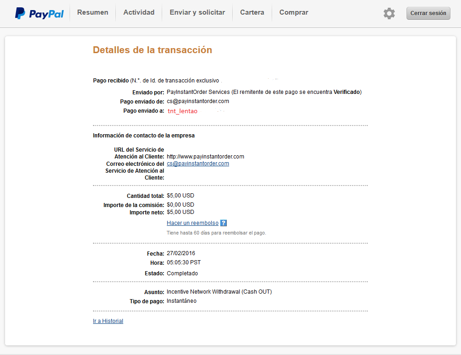
Task: Click the Hacer un reembolso link
Action: pos(192,223)
